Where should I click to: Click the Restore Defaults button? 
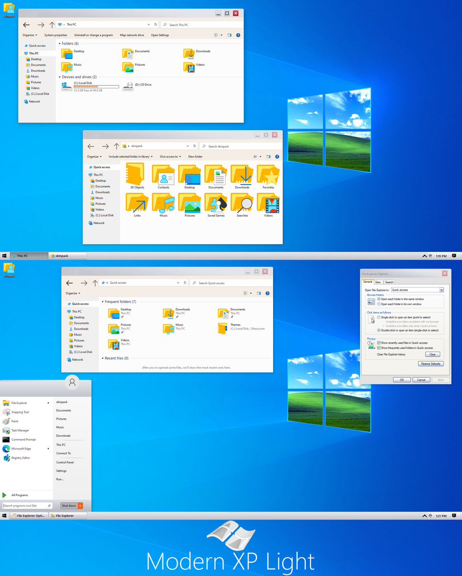coord(431,364)
